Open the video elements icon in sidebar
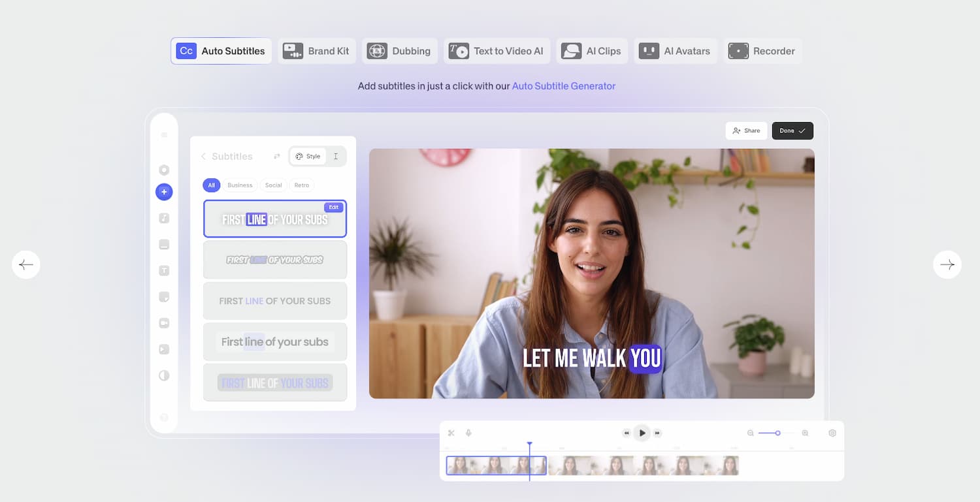Screen dimensions: 980x502 tap(164, 349)
